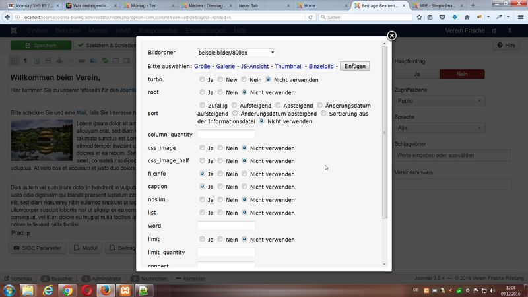Screen dimensions: 528x297
Task: Choose Aufsteigend for sort
Action: pos(234,105)
